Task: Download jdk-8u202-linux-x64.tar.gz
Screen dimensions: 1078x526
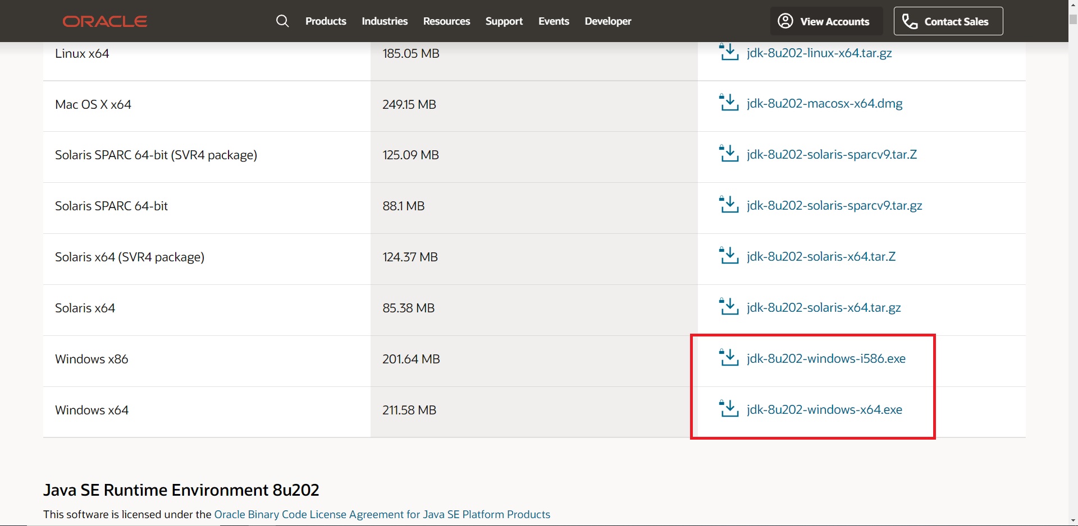Action: pyautogui.click(x=819, y=53)
